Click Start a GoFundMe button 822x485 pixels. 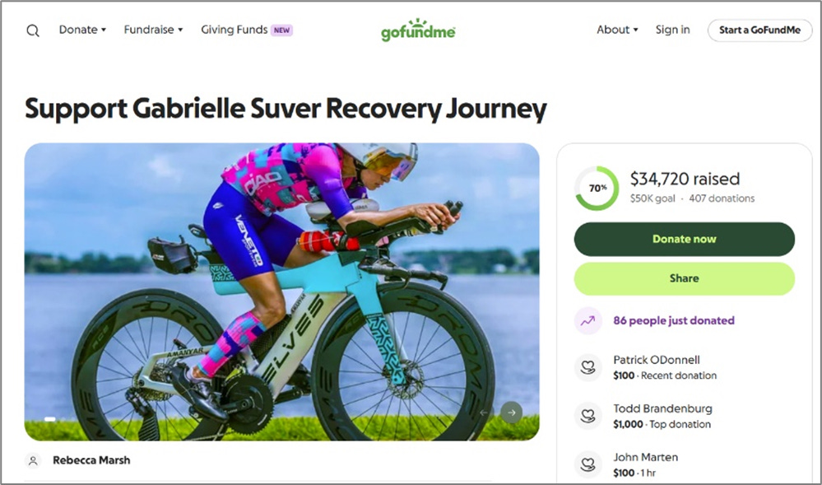(x=759, y=30)
